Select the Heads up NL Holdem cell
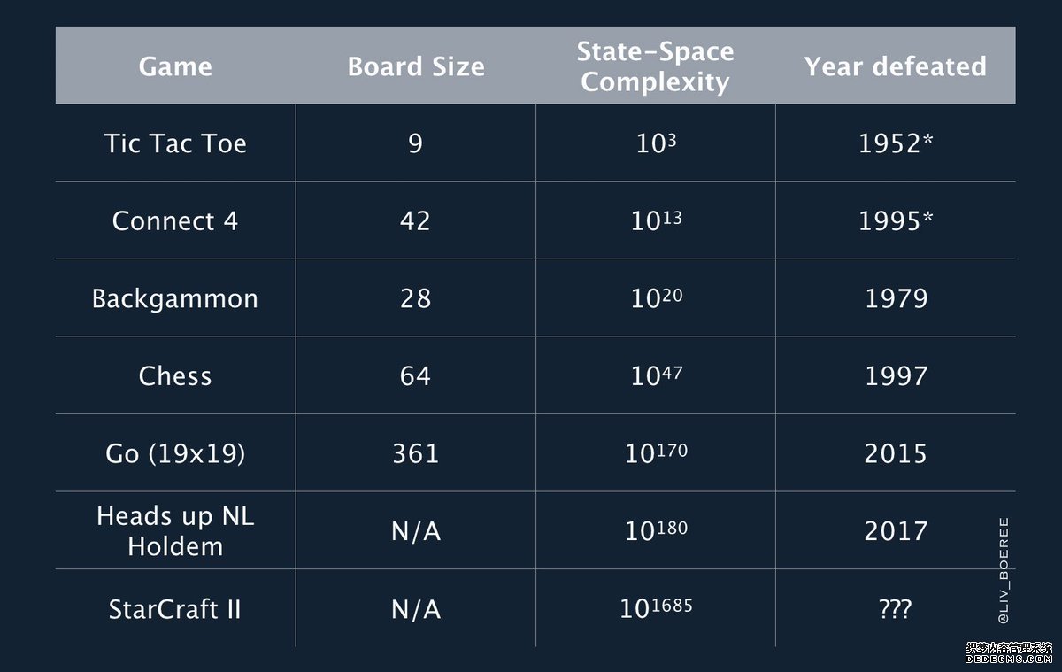 coord(175,530)
